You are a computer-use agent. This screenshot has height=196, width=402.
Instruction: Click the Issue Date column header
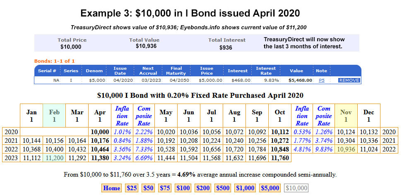(x=120, y=71)
